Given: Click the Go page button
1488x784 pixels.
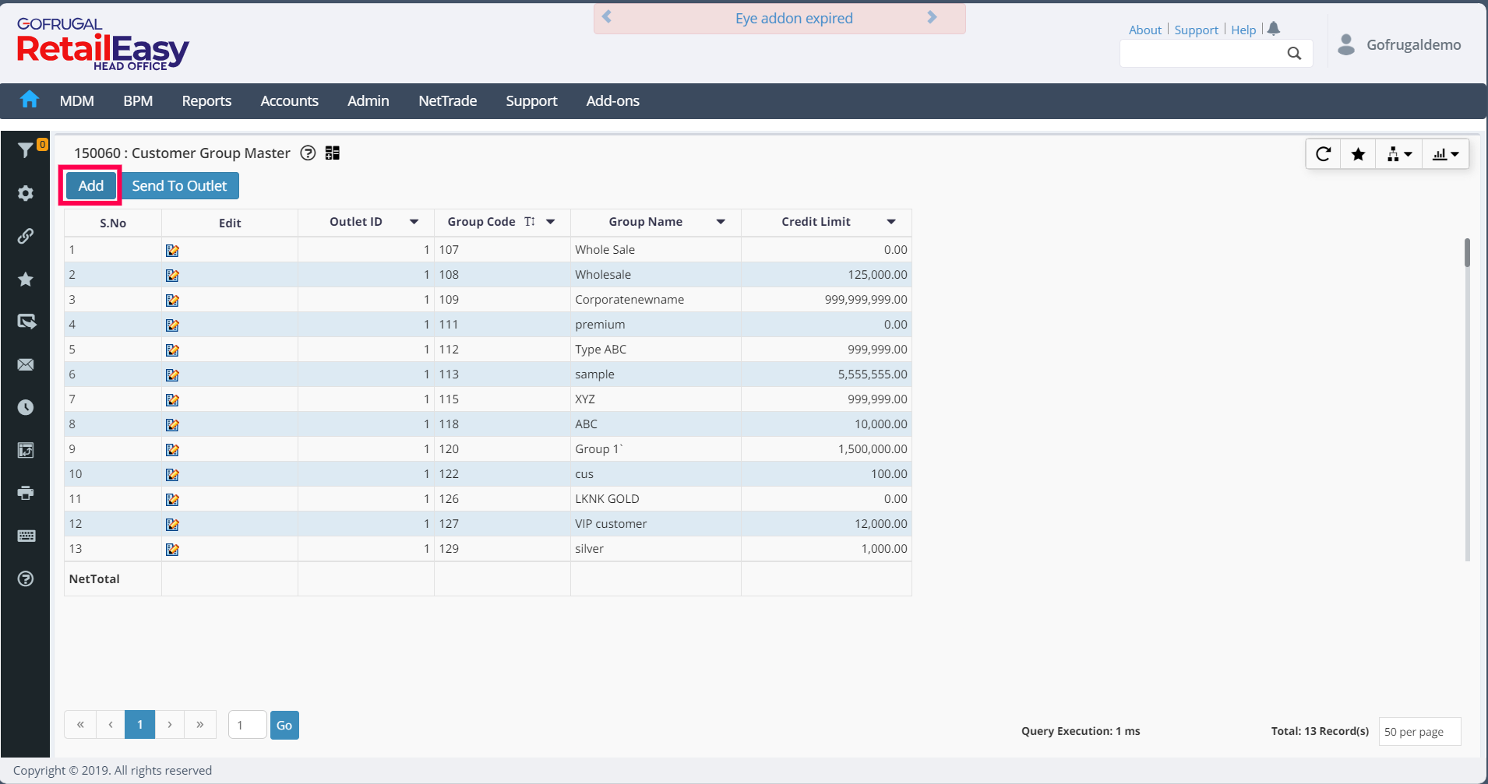Looking at the screenshot, I should click(284, 726).
